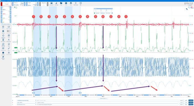Click the Save disk icon

66,4
